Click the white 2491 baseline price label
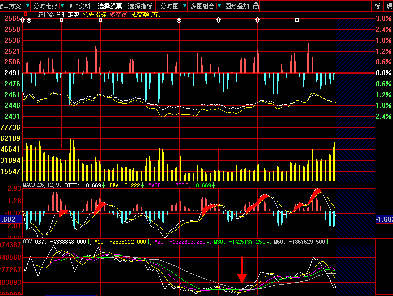The image size is (393, 296). pyautogui.click(x=12, y=73)
